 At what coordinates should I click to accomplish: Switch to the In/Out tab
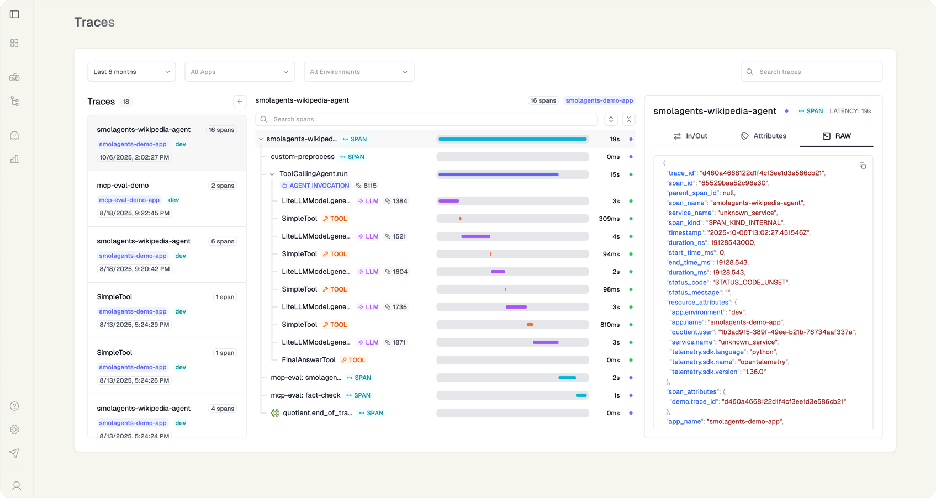pos(690,135)
